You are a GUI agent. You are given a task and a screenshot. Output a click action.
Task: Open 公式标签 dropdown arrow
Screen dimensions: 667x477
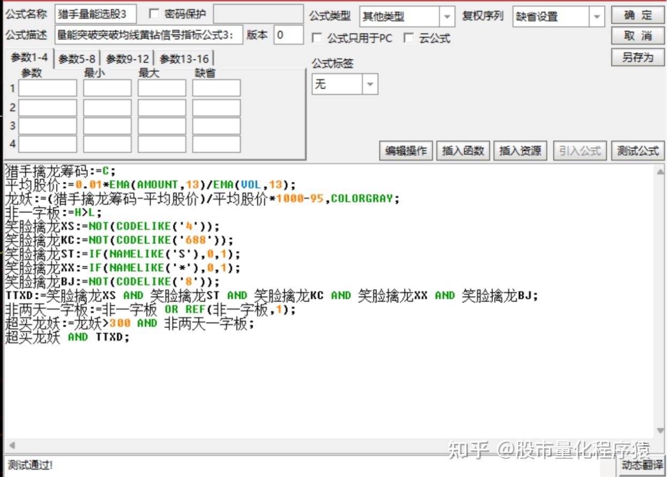pyautogui.click(x=370, y=84)
